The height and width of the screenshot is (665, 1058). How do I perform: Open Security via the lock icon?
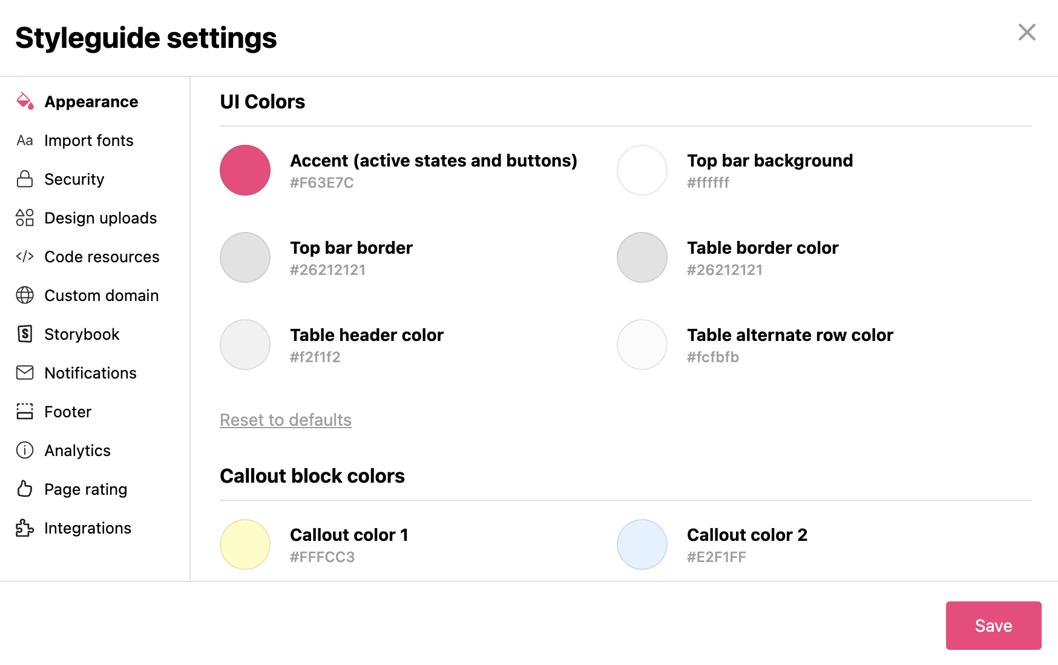point(24,179)
